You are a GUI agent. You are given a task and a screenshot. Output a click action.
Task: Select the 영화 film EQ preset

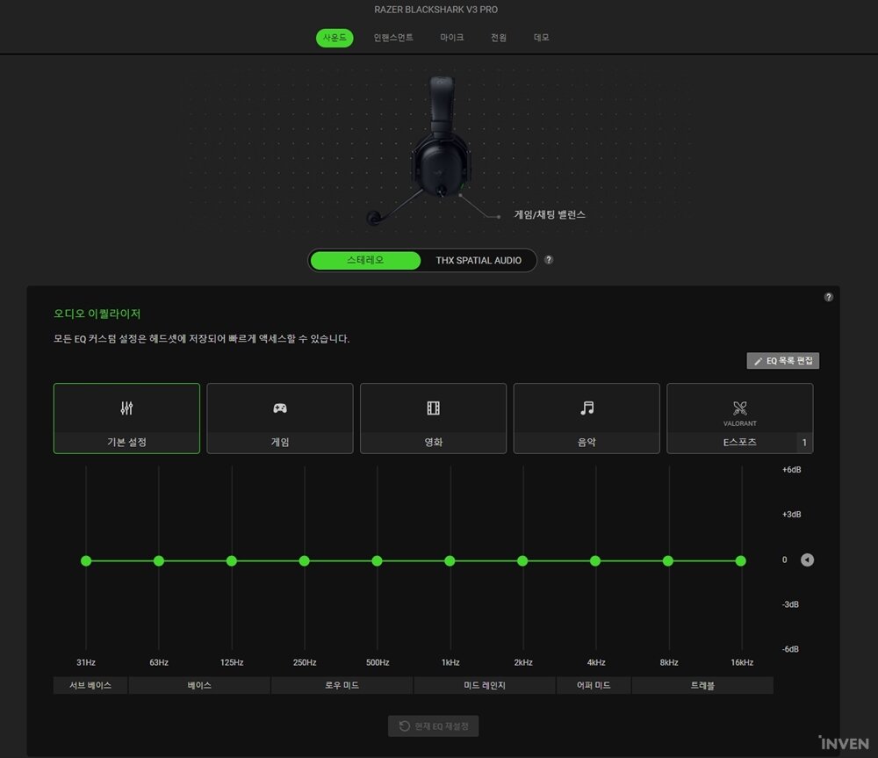coord(434,418)
